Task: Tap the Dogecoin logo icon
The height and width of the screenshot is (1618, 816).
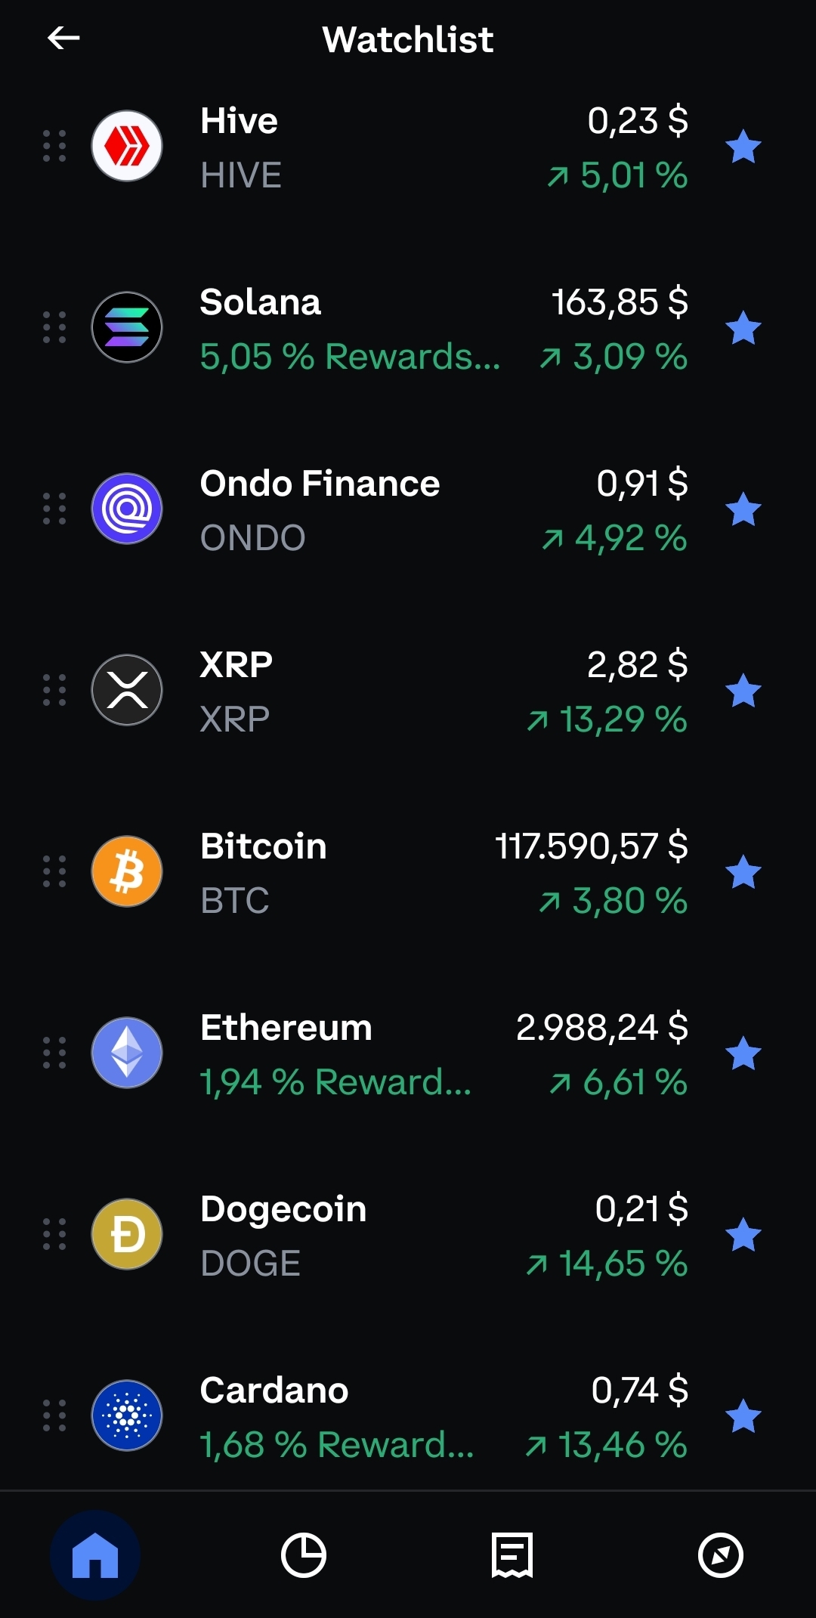Action: click(x=127, y=1234)
